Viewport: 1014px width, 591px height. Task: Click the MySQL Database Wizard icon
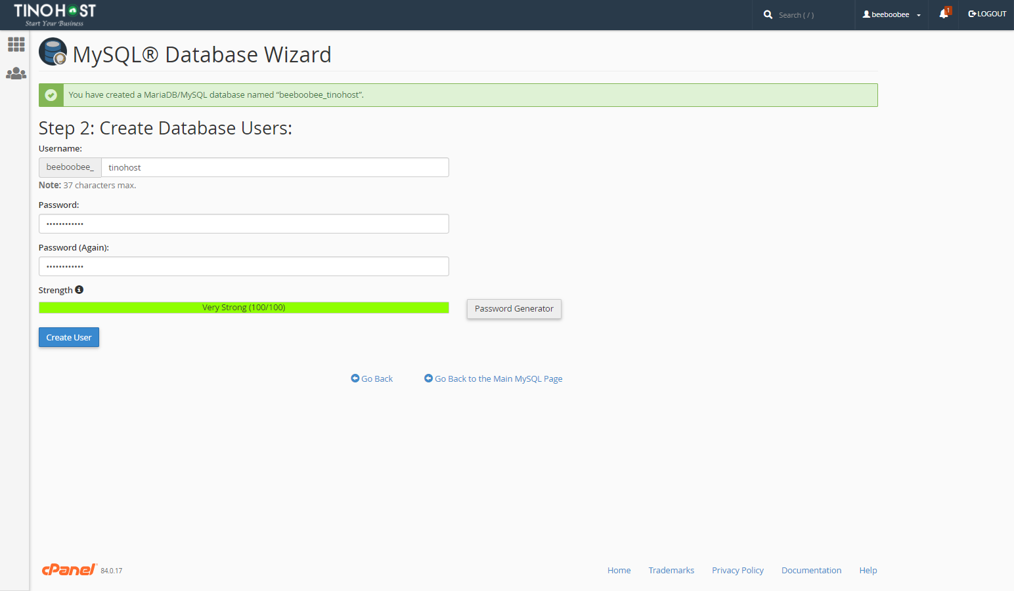53,52
